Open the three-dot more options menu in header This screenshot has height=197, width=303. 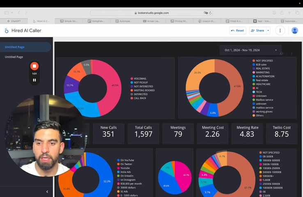pos(280,30)
